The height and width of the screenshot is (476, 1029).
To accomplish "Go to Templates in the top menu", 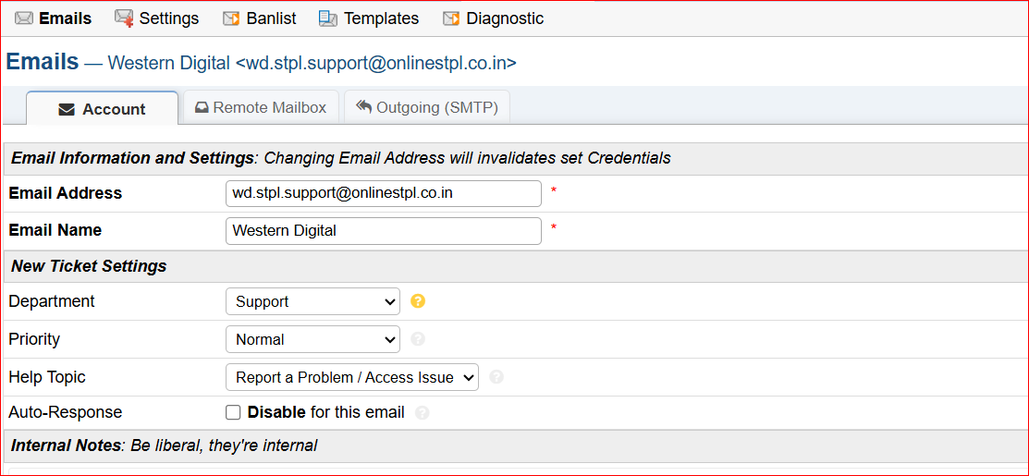I will 381,18.
